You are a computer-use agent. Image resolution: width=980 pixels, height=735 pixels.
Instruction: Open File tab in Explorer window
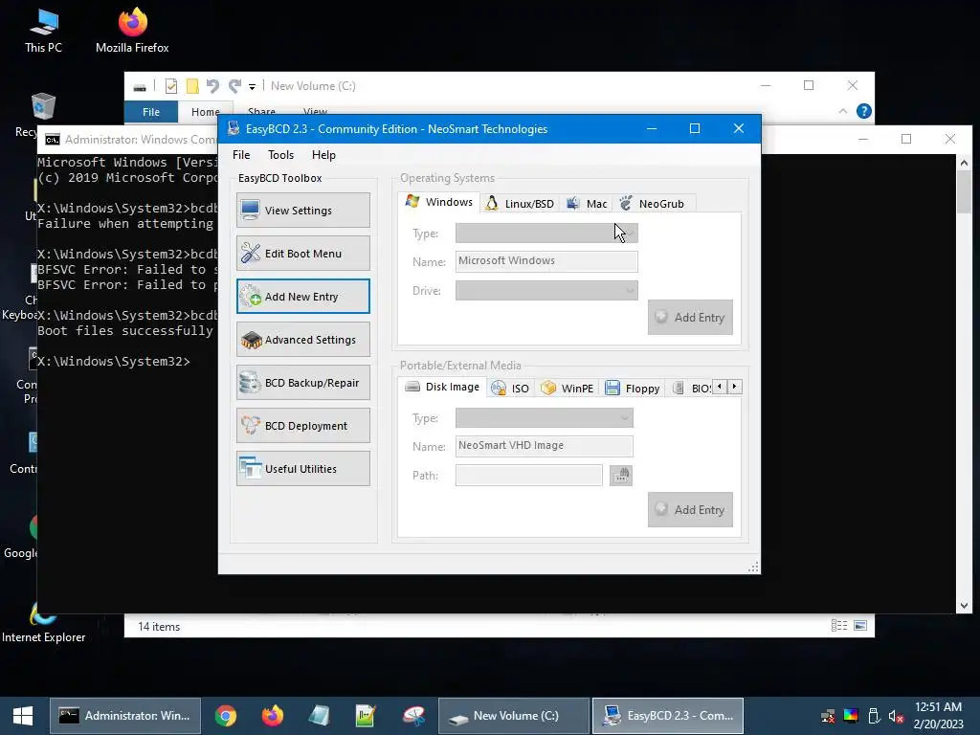coord(151,112)
